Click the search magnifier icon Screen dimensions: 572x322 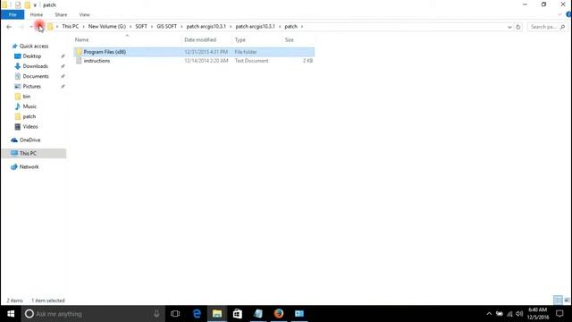pos(562,27)
